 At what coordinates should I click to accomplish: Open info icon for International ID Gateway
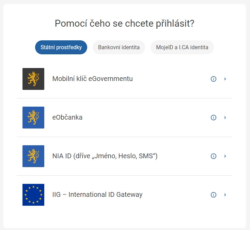coord(214,195)
